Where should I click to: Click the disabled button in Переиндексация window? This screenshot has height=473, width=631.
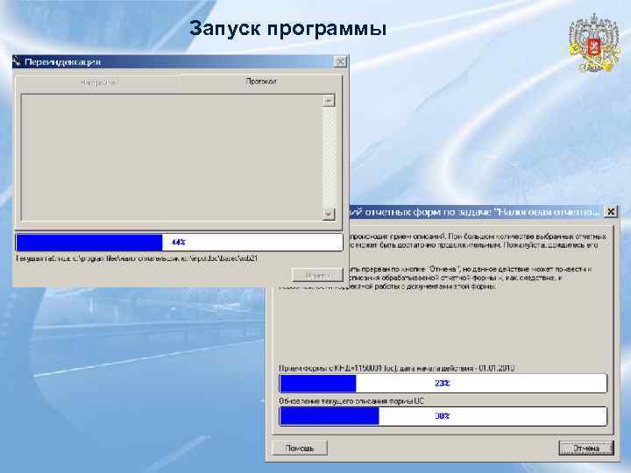(x=317, y=276)
